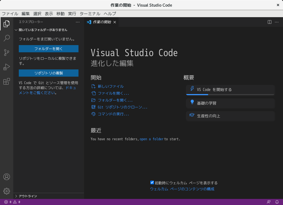Viewport: 283px width, 205px height.
Task: Open notifications bell in status bar
Action: (277, 202)
